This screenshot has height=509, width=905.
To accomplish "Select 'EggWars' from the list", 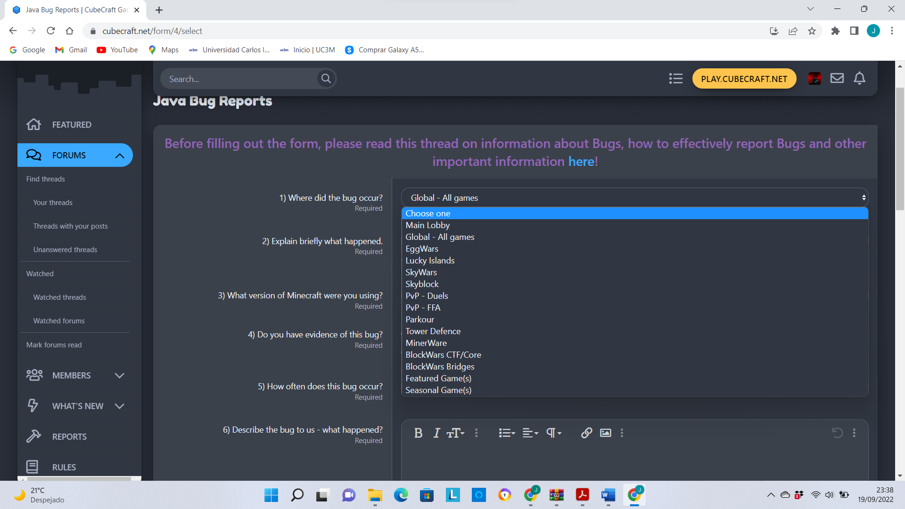I will click(634, 249).
